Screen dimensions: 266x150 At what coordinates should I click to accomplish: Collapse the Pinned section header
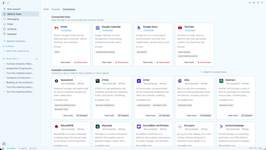(9, 46)
